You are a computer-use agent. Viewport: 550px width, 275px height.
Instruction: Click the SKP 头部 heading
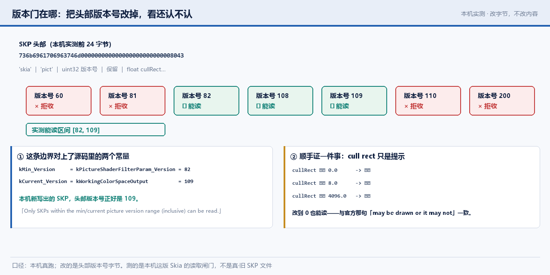click(65, 44)
